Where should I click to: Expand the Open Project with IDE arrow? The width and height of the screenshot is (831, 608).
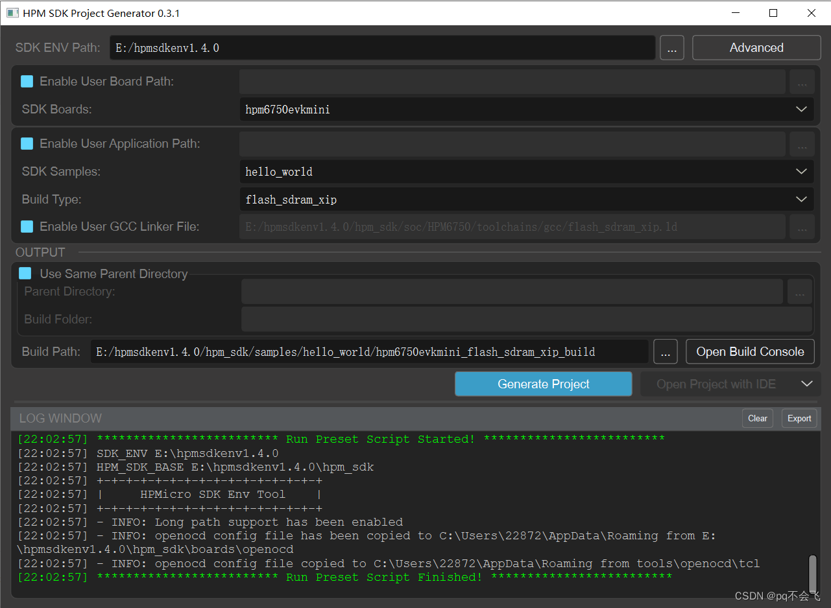coord(806,384)
